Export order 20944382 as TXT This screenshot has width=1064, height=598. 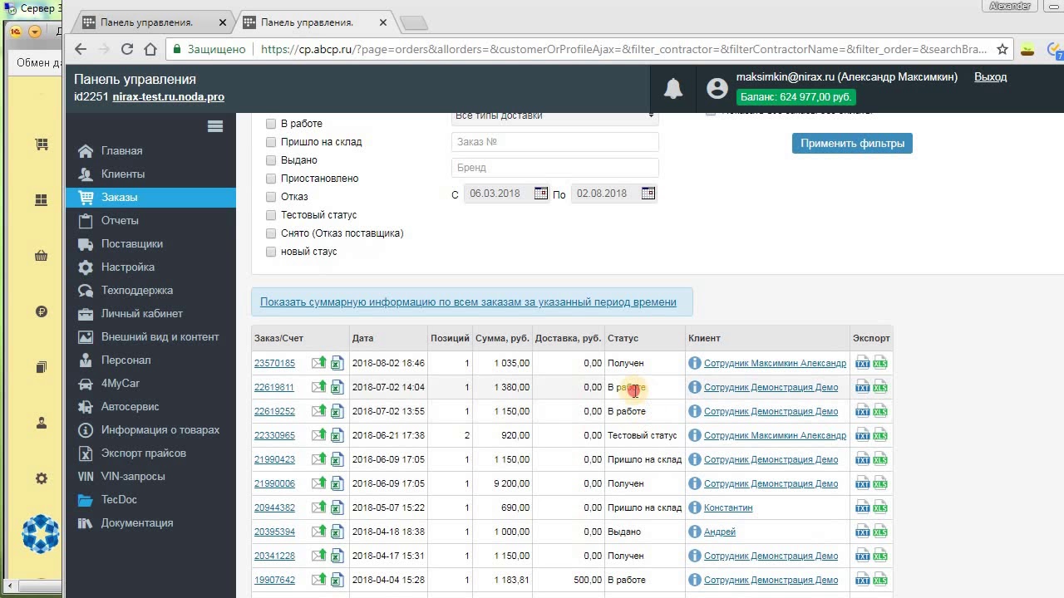[862, 507]
